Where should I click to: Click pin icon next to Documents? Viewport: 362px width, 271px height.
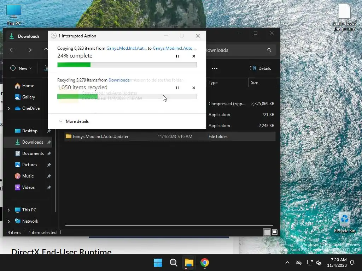(49, 153)
